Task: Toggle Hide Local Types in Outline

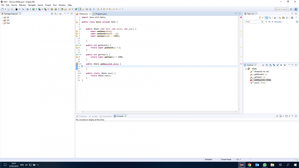Action: 285,65
